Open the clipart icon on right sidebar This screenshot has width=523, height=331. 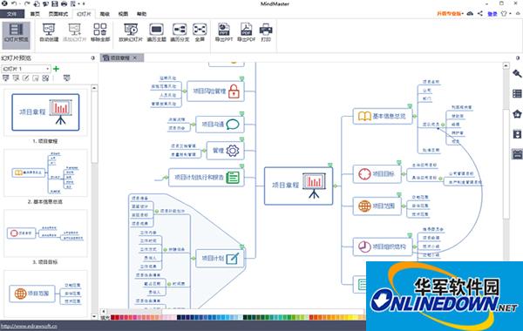click(517, 134)
